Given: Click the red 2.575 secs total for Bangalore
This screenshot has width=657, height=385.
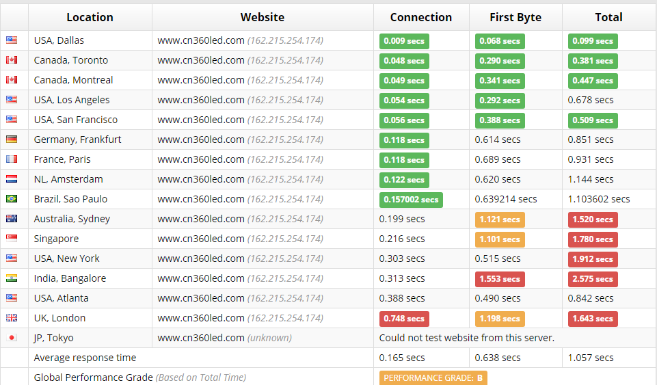Looking at the screenshot, I should (x=593, y=279).
